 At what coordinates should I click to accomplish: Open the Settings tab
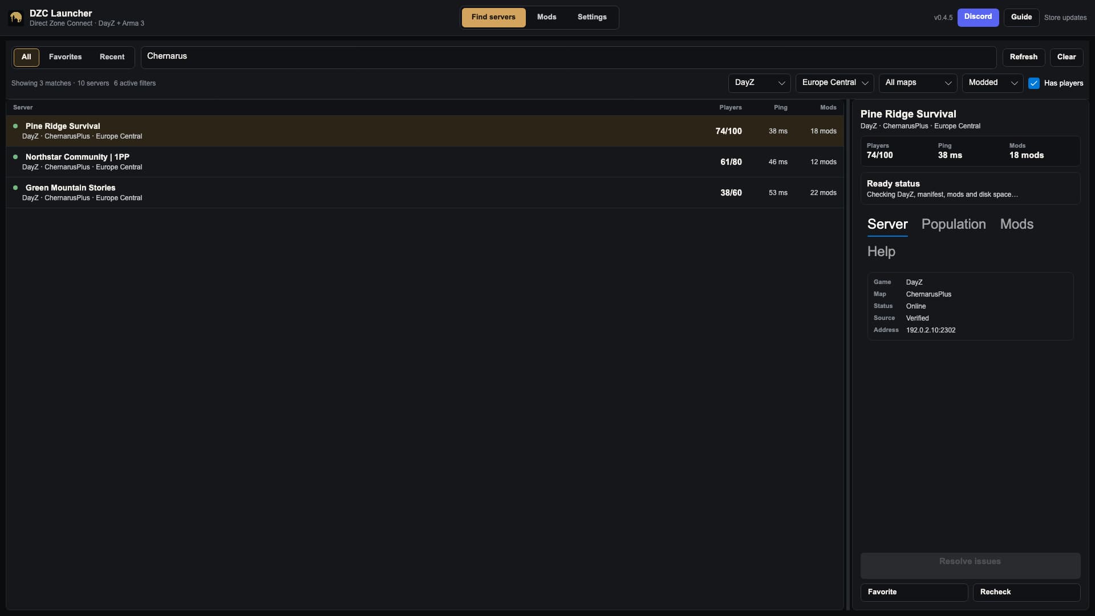(592, 17)
